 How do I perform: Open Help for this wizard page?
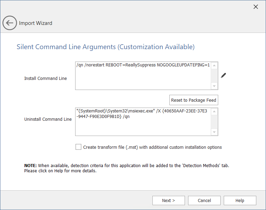tap(240, 200)
